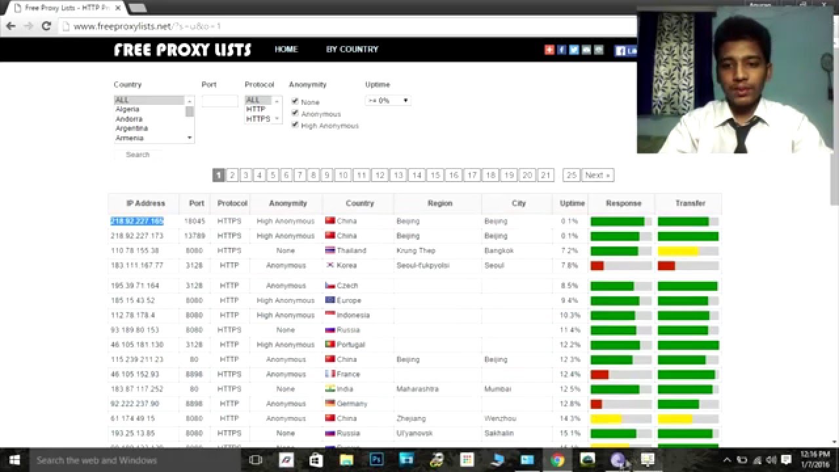Open action center notifications icon
Image resolution: width=839 pixels, height=472 pixels.
pyautogui.click(x=787, y=460)
